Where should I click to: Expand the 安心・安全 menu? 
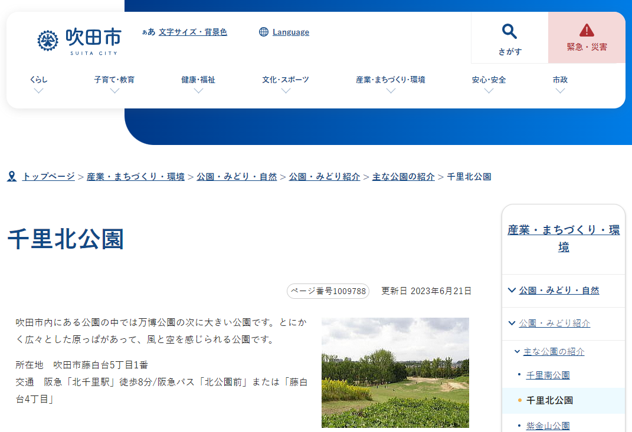click(489, 90)
